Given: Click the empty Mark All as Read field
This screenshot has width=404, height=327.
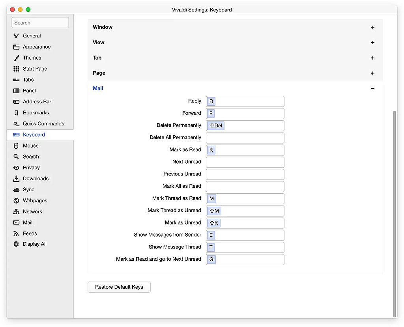Looking at the screenshot, I should pyautogui.click(x=245, y=187).
